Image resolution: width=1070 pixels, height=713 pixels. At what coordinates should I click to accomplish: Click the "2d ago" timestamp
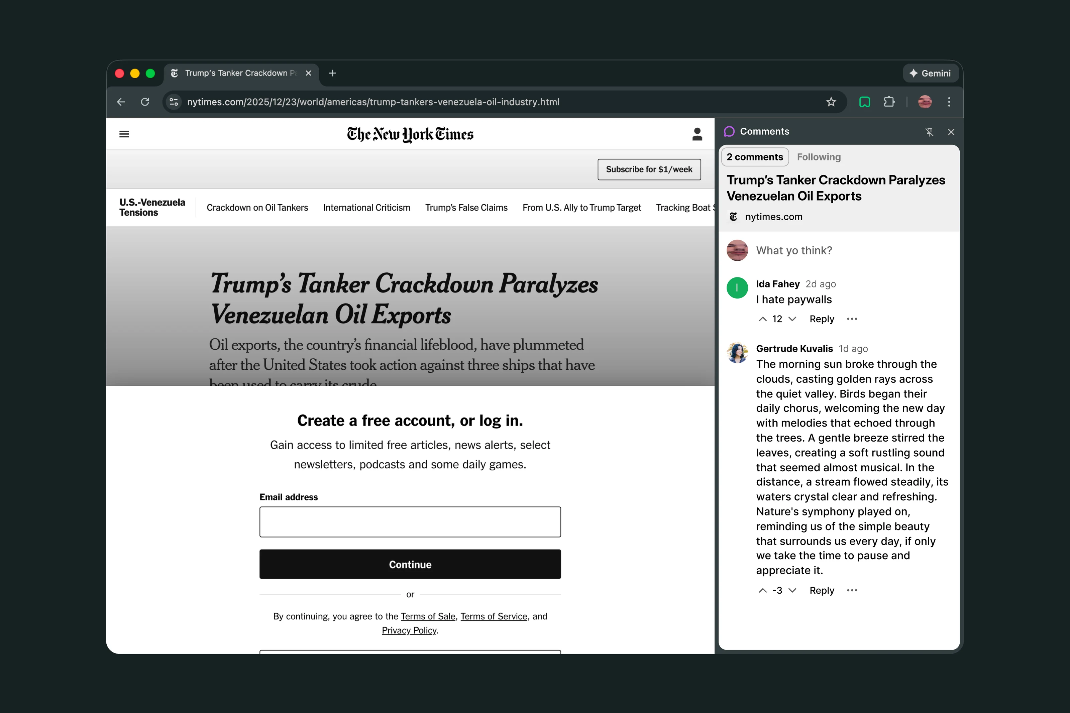(820, 284)
